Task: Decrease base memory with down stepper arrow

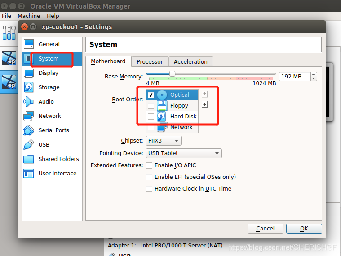Action: 314,78
